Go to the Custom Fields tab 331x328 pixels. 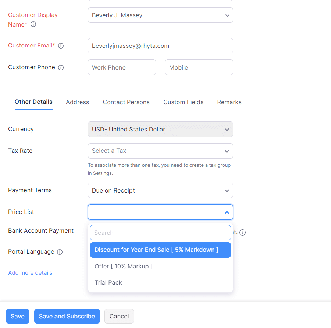tap(183, 102)
